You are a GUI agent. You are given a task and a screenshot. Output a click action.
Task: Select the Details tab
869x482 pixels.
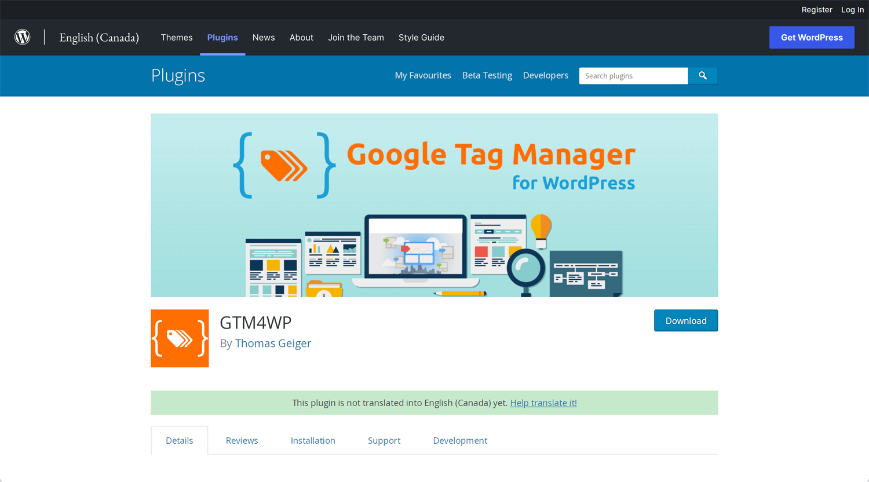pyautogui.click(x=180, y=441)
